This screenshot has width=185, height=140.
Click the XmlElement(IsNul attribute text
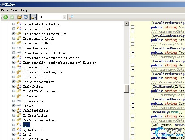(x=168, y=87)
